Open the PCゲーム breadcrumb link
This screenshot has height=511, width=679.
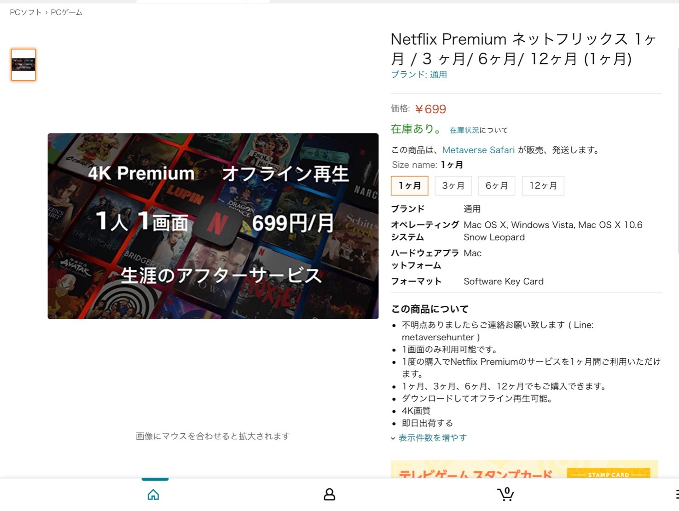click(x=67, y=12)
